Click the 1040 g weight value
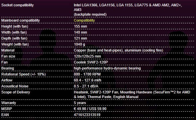The width and height of the screenshot is (196, 120). click(80, 44)
